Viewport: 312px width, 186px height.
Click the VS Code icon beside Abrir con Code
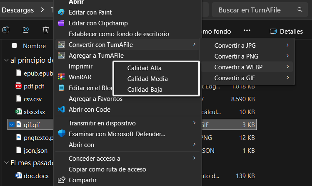click(62, 110)
